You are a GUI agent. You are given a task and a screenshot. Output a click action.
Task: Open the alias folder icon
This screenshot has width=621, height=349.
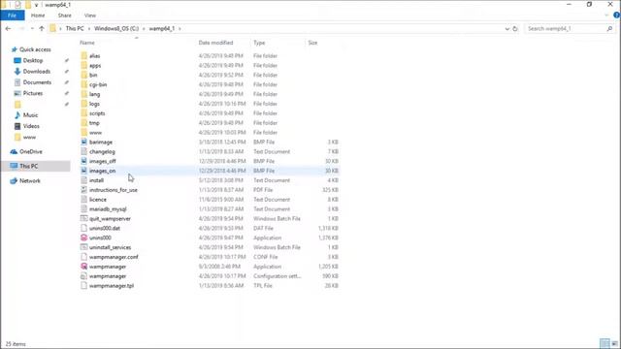coord(84,56)
